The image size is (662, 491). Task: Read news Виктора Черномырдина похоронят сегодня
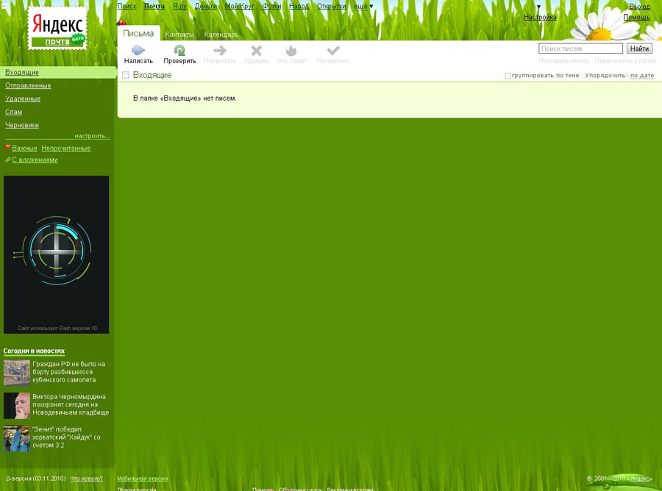[71, 404]
